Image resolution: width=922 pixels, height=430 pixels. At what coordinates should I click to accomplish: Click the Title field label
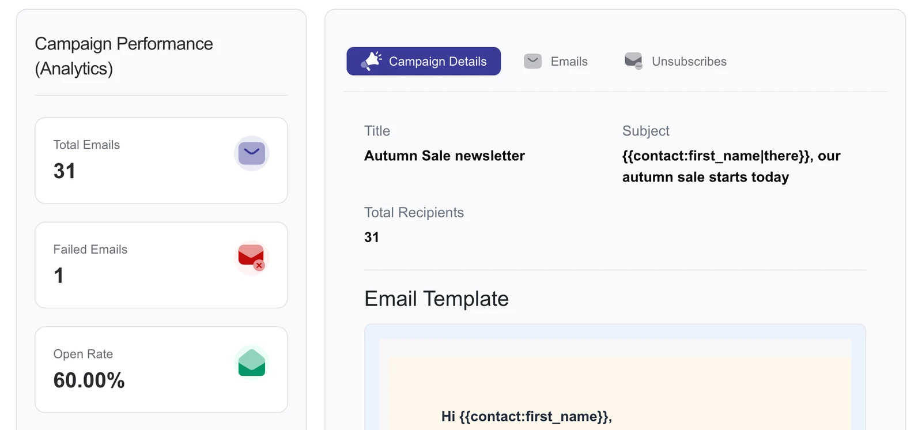377,131
